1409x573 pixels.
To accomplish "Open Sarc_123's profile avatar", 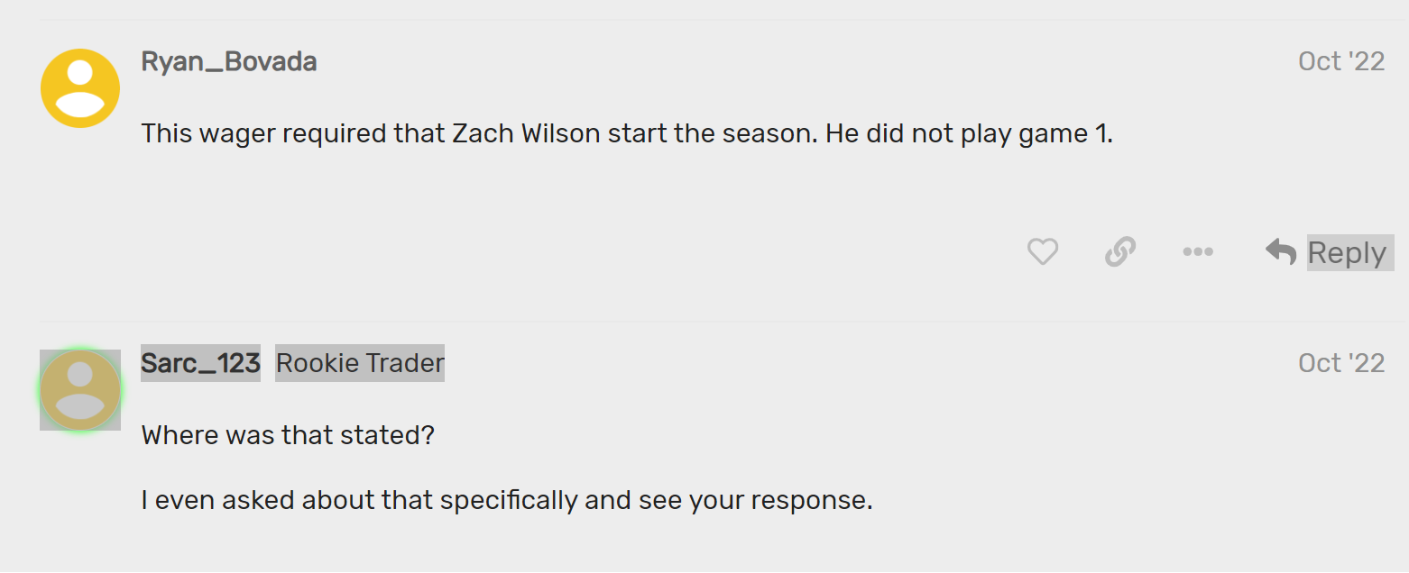I will click(x=80, y=390).
